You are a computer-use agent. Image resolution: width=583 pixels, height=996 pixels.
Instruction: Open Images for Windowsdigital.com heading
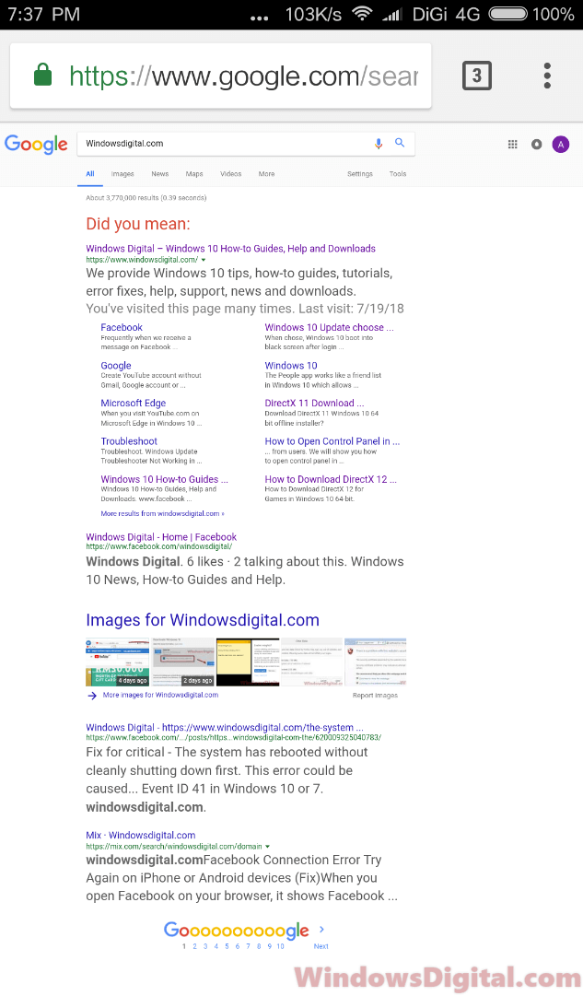[x=203, y=620]
